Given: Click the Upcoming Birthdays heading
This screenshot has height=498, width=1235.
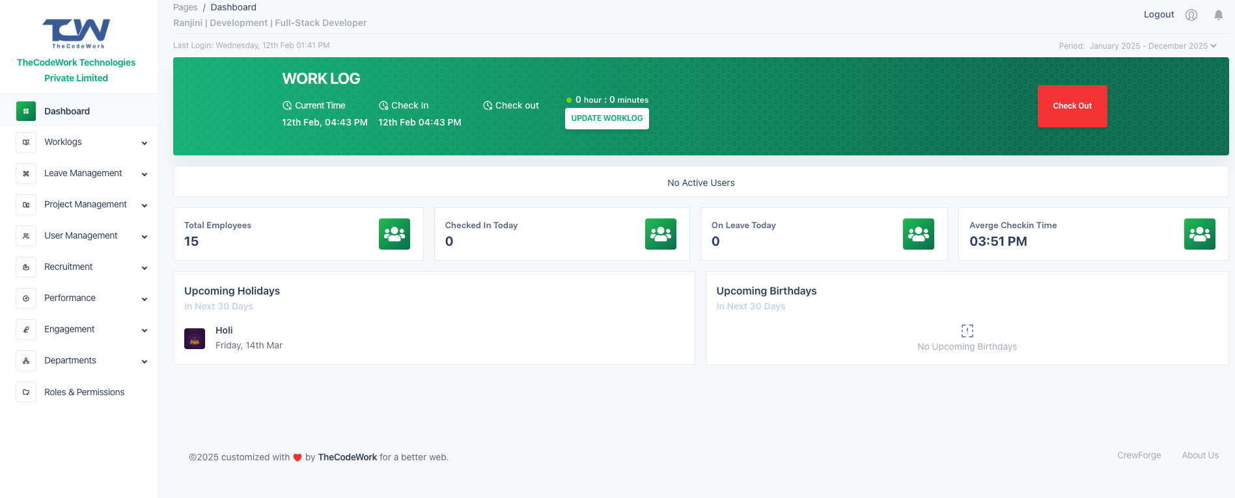Looking at the screenshot, I should (x=766, y=291).
